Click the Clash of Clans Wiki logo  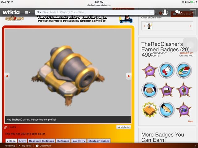(x=14, y=18)
